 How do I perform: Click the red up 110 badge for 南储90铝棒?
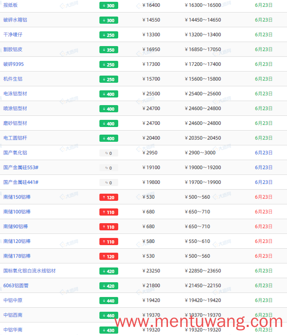point(109,227)
